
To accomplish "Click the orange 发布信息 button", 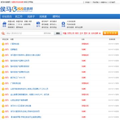I will (x=110, y=33).
